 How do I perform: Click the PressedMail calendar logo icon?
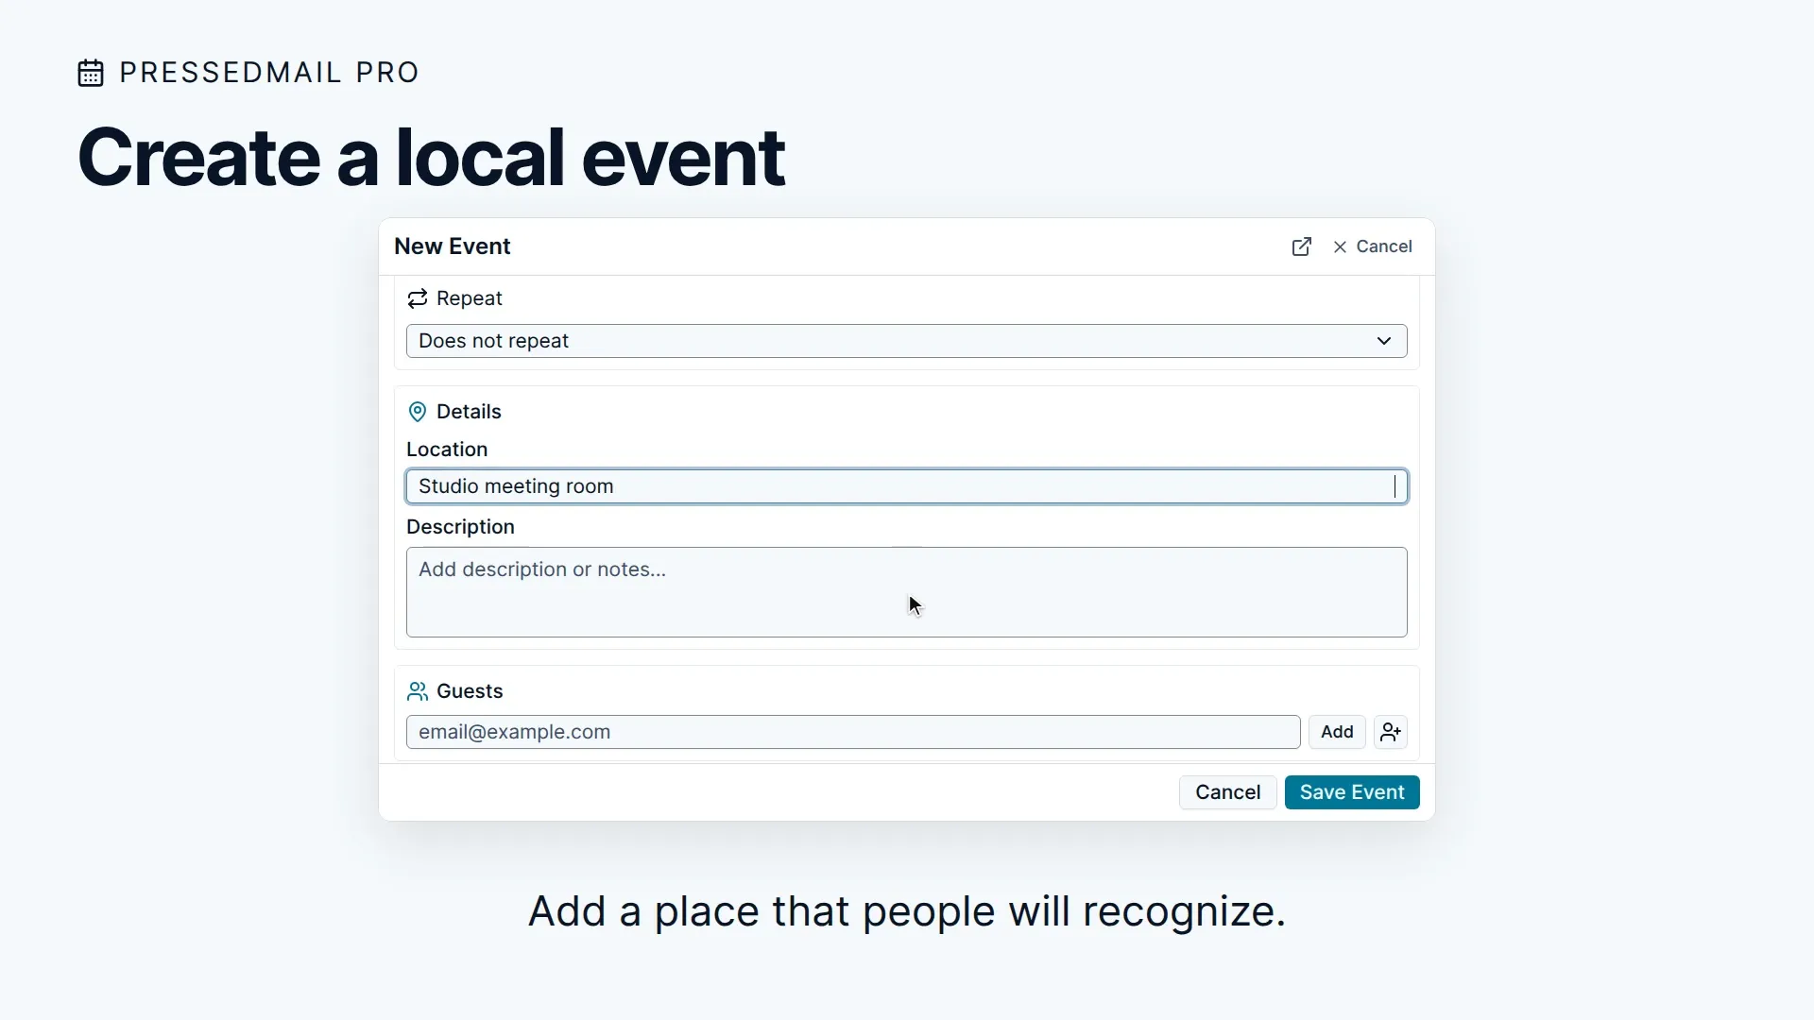click(x=91, y=73)
